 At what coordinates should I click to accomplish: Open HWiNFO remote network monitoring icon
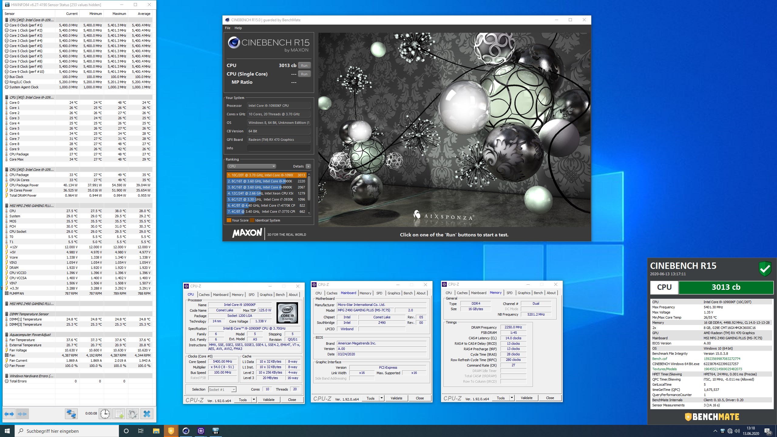(x=71, y=414)
